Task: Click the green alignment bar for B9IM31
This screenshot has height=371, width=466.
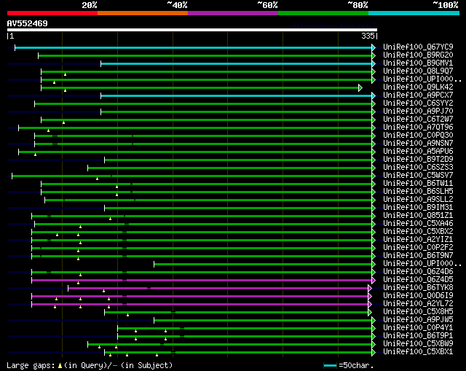Action: pyautogui.click(x=238, y=208)
